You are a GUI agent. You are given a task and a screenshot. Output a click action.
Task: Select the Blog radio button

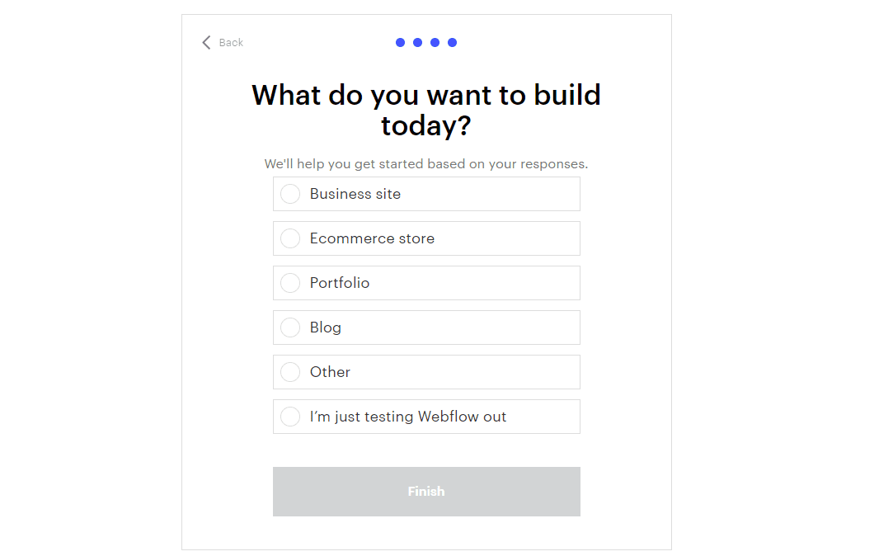pos(290,327)
